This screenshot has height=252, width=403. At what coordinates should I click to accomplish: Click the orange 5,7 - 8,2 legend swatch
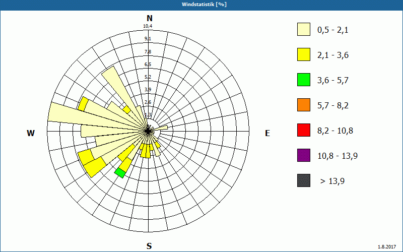coord(304,105)
